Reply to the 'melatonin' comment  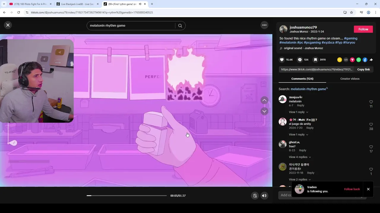pyautogui.click(x=300, y=106)
